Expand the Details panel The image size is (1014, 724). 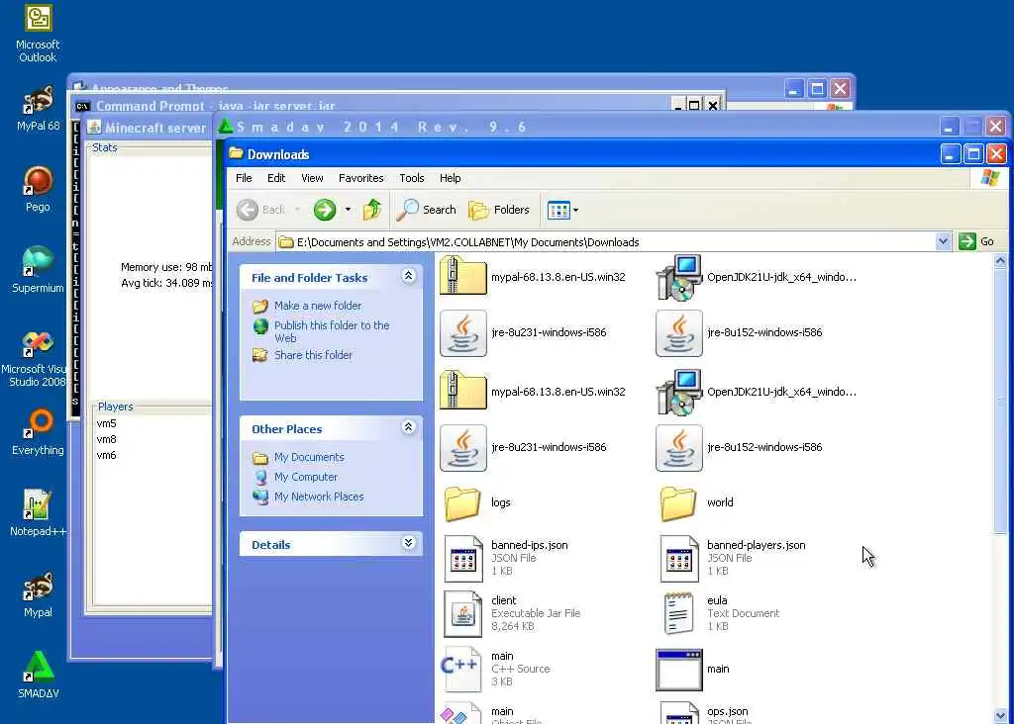coord(408,543)
